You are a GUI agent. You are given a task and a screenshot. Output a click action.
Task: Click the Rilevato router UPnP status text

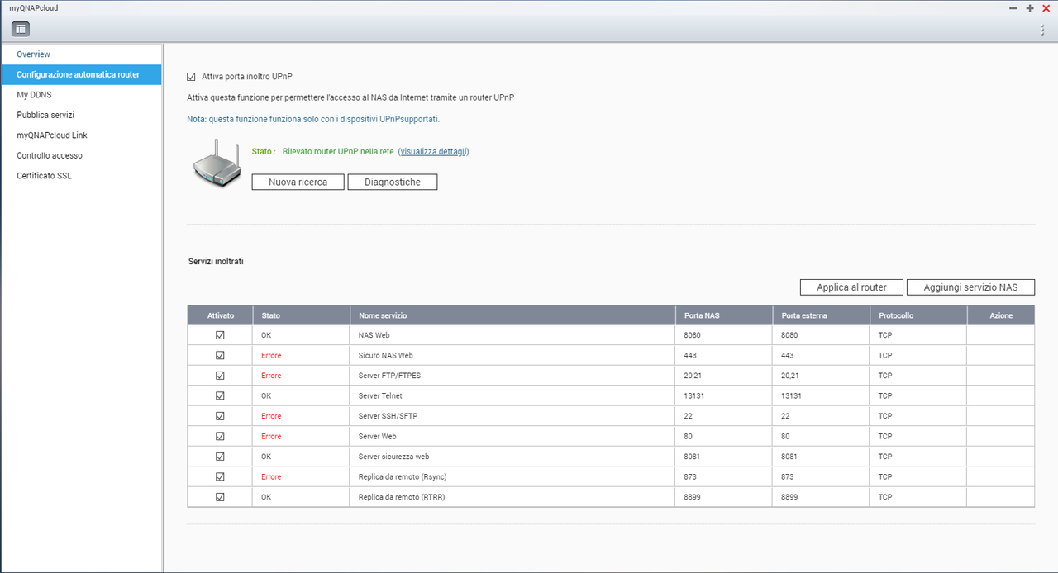tap(338, 152)
